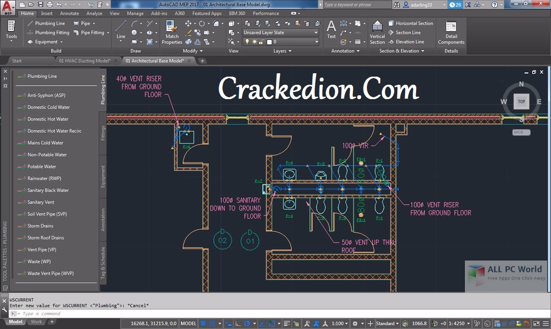Open the Help question mark icon
Viewport: 551px width, 329px height.
tap(495, 5)
